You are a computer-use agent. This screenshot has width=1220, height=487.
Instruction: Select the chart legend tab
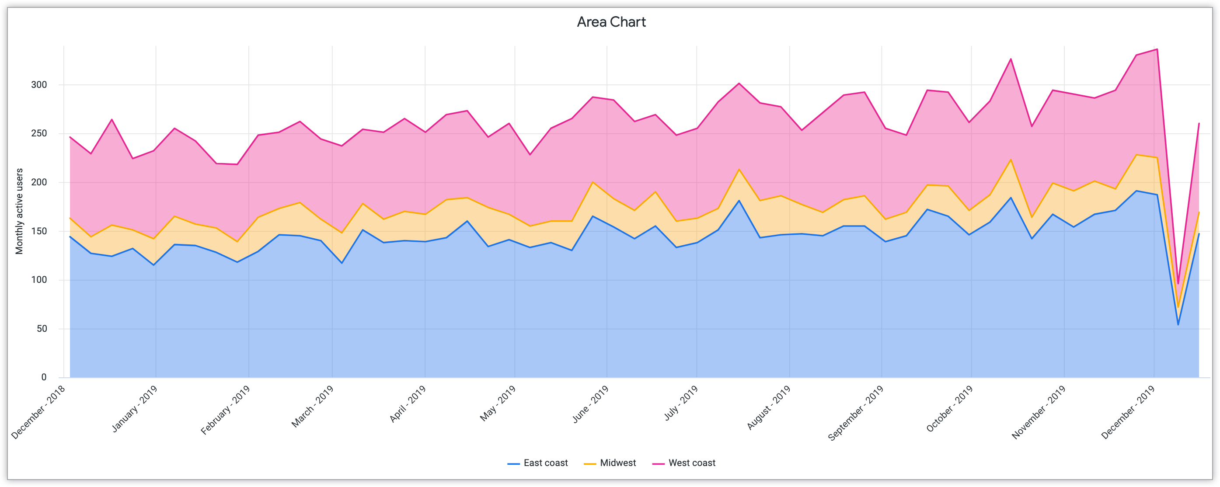(609, 464)
